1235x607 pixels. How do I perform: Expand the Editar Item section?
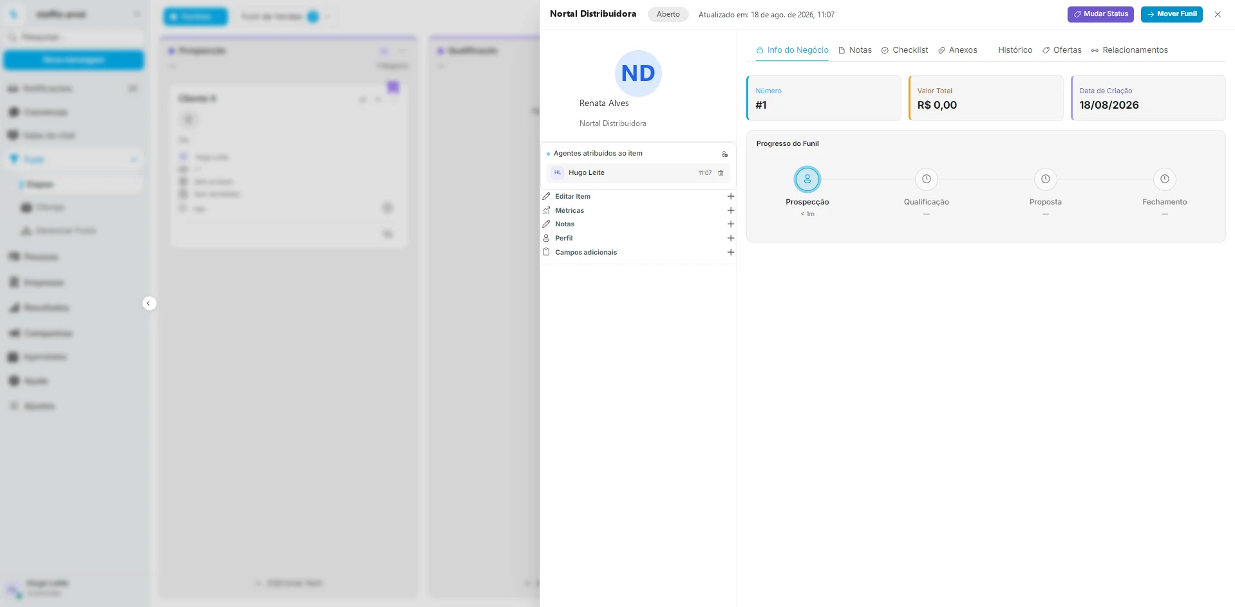pyautogui.click(x=731, y=196)
